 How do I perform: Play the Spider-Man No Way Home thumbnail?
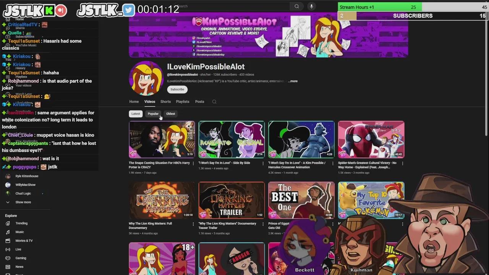click(x=371, y=139)
